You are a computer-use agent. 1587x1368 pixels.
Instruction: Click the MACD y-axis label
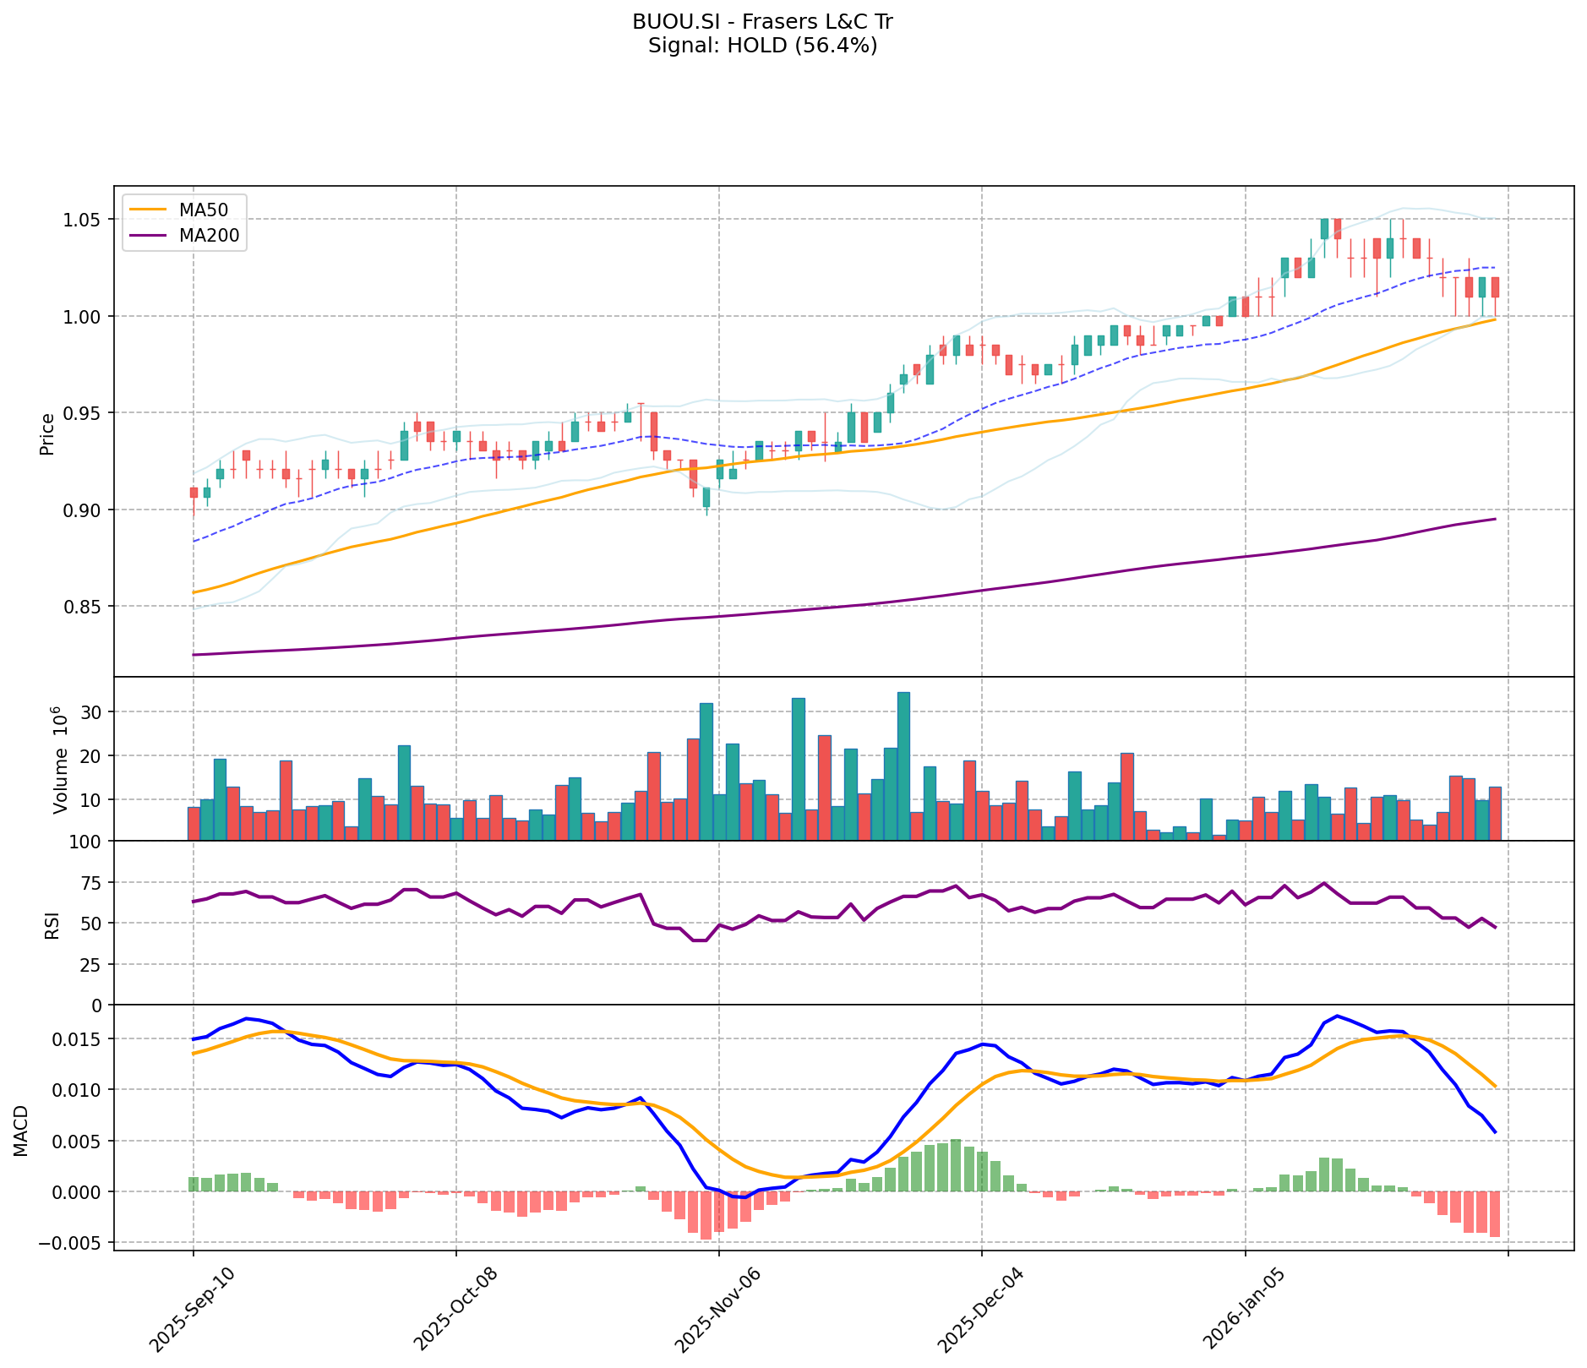click(21, 1130)
